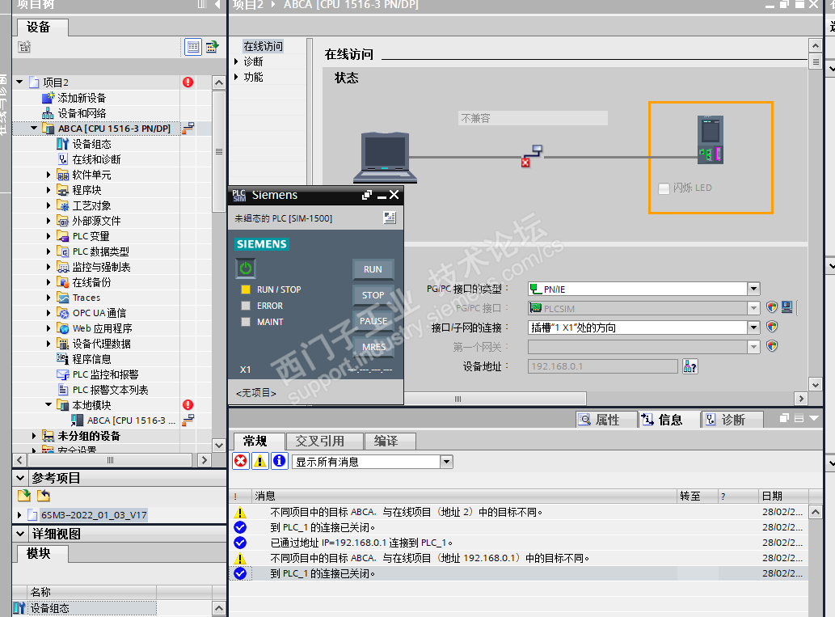835x617 pixels.
Task: Collapse the 本地模块 tree node
Action: click(x=48, y=405)
